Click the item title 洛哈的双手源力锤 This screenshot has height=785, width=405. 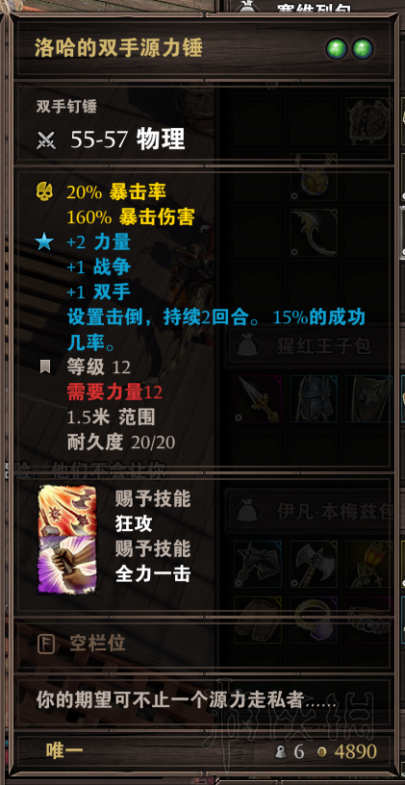(118, 48)
